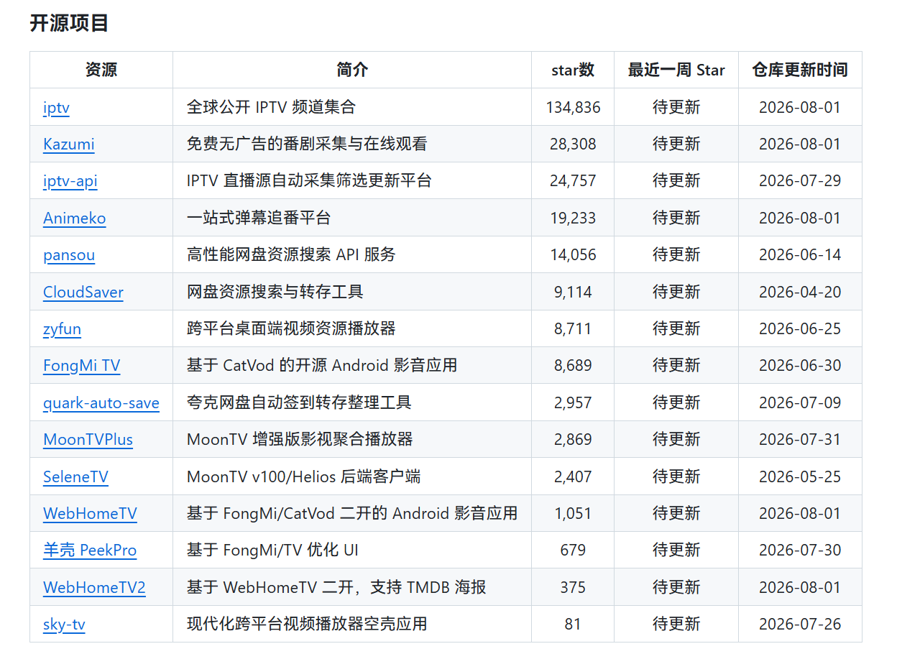897x654 pixels.
Task: Click description 高性能网盘资源搜索 API 服务
Action: pyautogui.click(x=291, y=255)
